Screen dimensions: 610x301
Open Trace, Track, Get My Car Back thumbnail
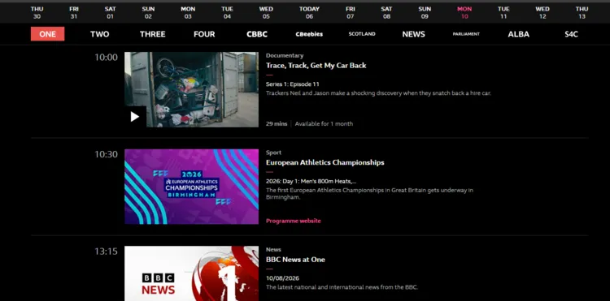click(191, 89)
